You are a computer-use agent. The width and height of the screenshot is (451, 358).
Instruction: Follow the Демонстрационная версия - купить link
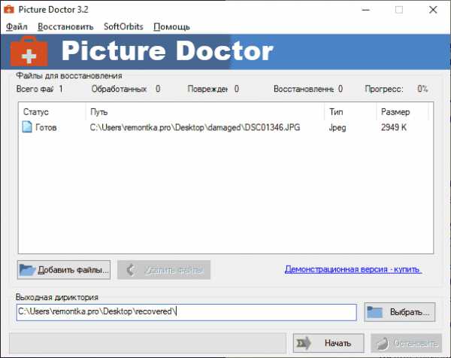pyautogui.click(x=353, y=269)
